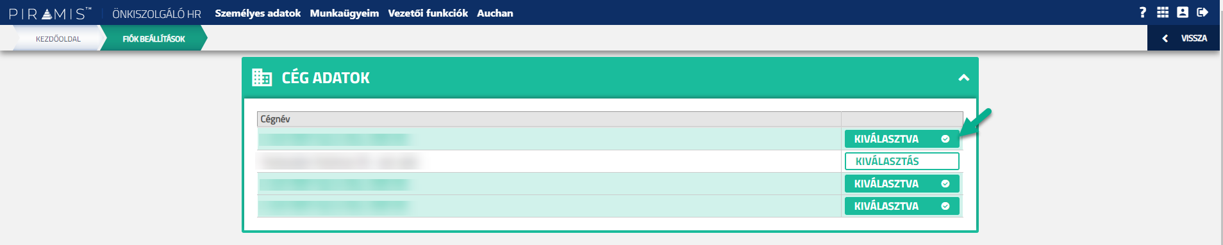Screen dimensions: 1223x245
Task: Open the apps grid icon
Action: tap(1163, 12)
